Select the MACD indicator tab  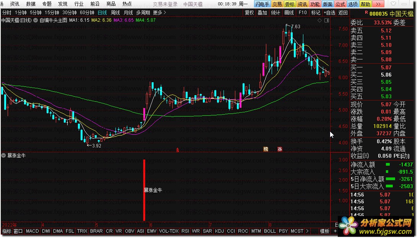32,231
